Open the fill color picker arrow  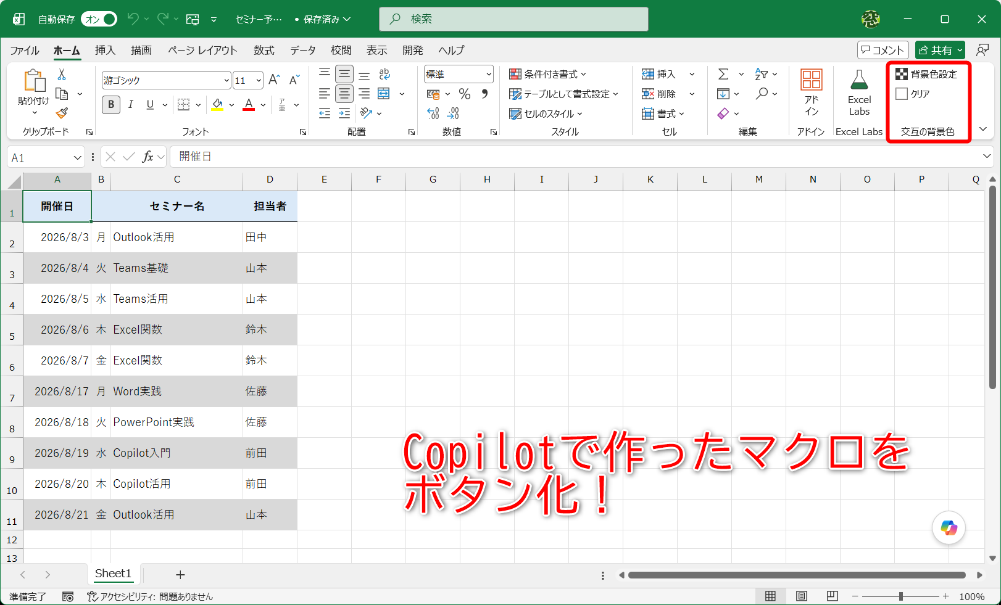click(x=231, y=105)
